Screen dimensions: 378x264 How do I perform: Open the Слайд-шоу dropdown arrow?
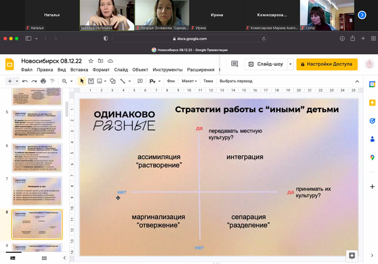point(290,64)
